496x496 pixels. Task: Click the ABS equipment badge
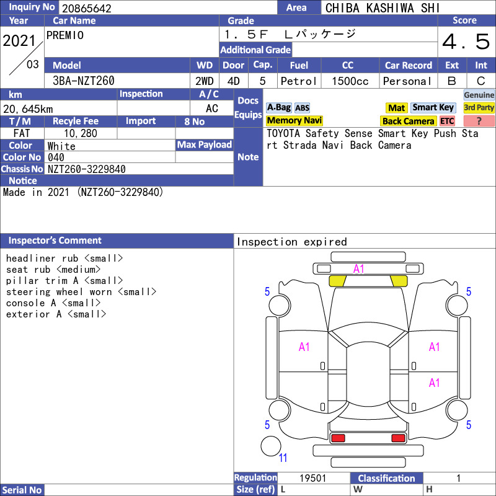[x=302, y=108]
